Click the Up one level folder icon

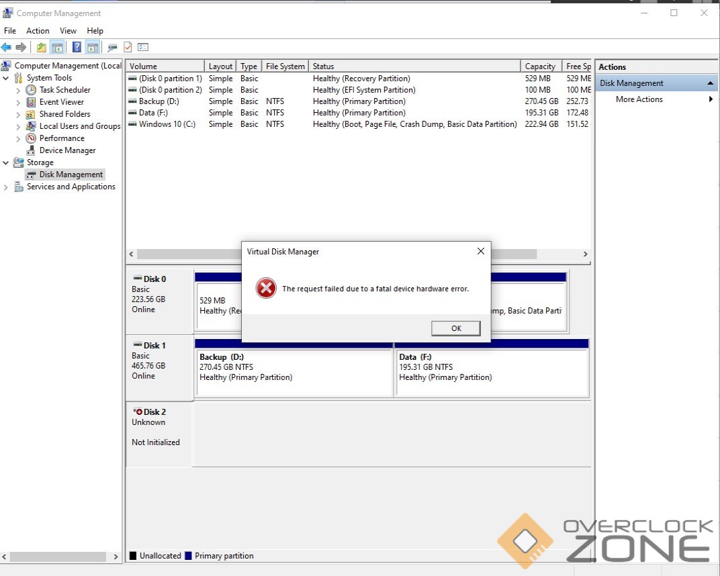coord(42,47)
